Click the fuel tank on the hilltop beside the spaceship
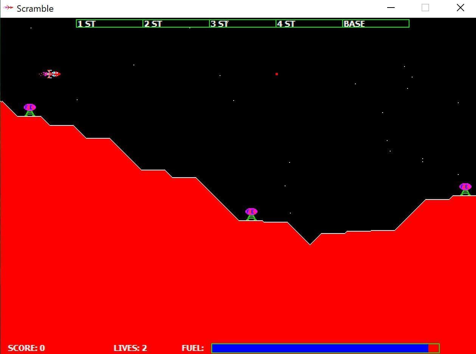The width and height of the screenshot is (476, 354). [x=30, y=110]
